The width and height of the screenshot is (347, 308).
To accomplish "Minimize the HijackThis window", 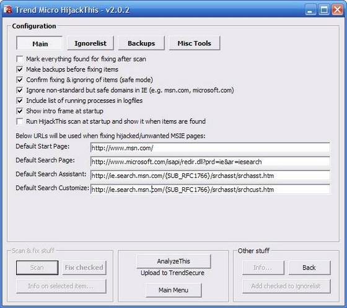I will pyautogui.click(x=310, y=10).
